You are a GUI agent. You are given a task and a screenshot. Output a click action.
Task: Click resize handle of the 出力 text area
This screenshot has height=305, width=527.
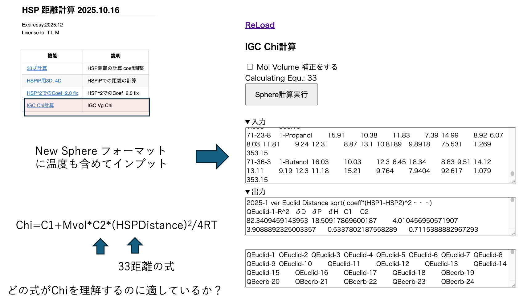pos(513,233)
